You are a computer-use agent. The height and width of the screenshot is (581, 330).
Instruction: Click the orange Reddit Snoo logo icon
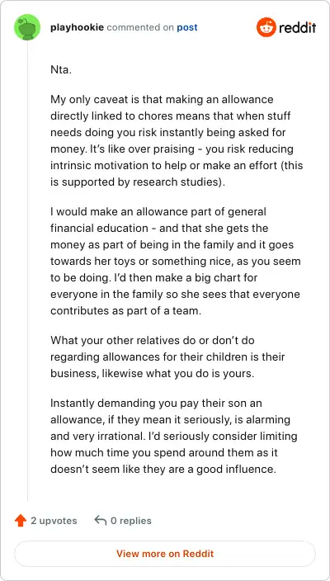(266, 27)
